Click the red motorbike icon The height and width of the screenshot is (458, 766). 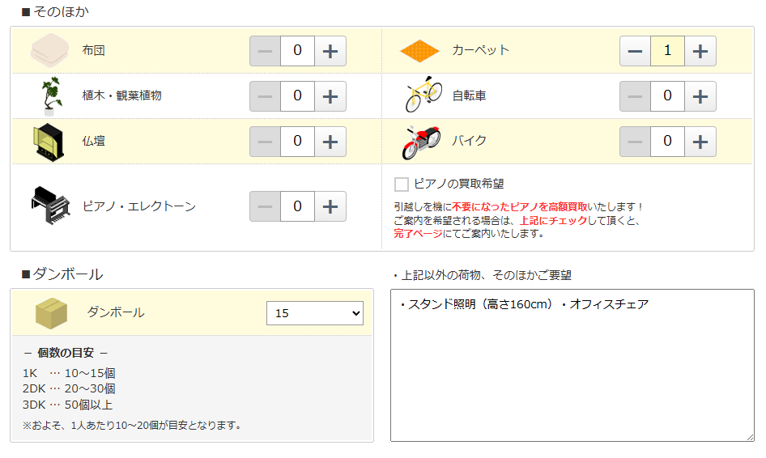coord(421,142)
